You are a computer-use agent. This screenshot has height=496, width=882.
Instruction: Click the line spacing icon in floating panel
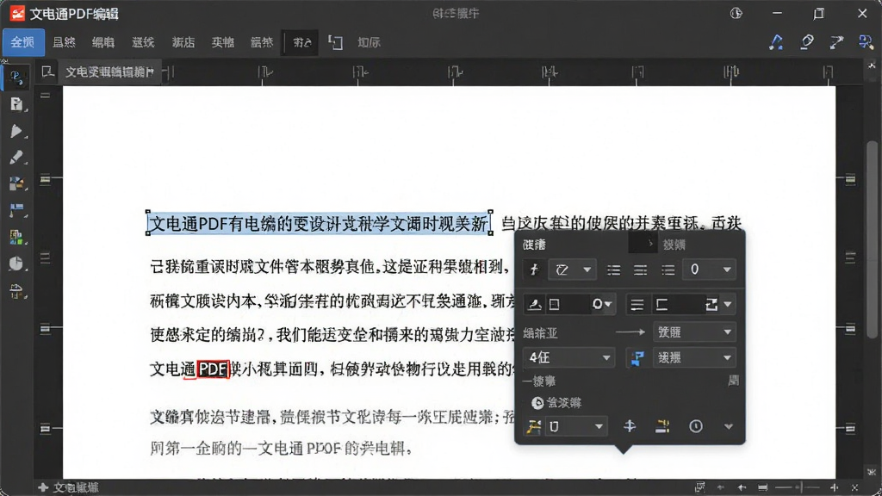[637, 305]
